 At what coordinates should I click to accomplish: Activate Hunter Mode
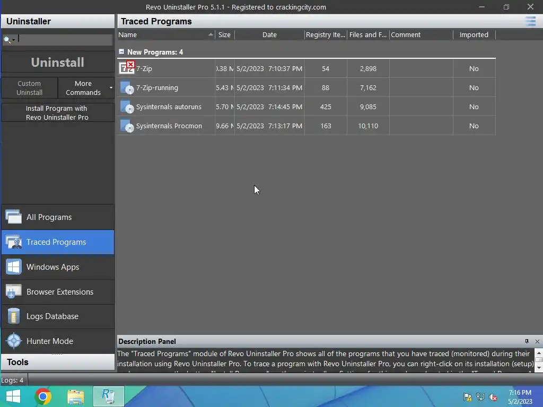[57, 341]
